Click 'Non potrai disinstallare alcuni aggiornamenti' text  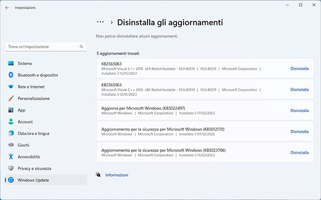[x=137, y=36]
